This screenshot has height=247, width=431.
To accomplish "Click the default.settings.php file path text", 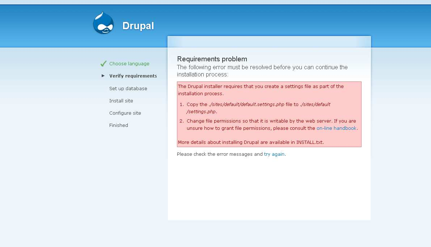I will (x=246, y=104).
